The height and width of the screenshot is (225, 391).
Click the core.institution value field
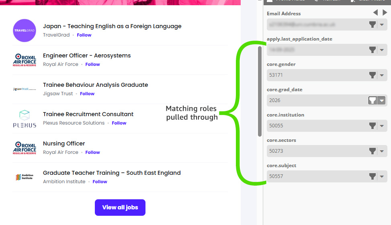coord(317,126)
